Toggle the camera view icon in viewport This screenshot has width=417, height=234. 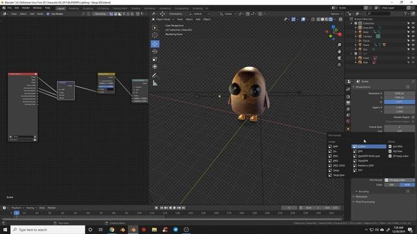tap(339, 58)
